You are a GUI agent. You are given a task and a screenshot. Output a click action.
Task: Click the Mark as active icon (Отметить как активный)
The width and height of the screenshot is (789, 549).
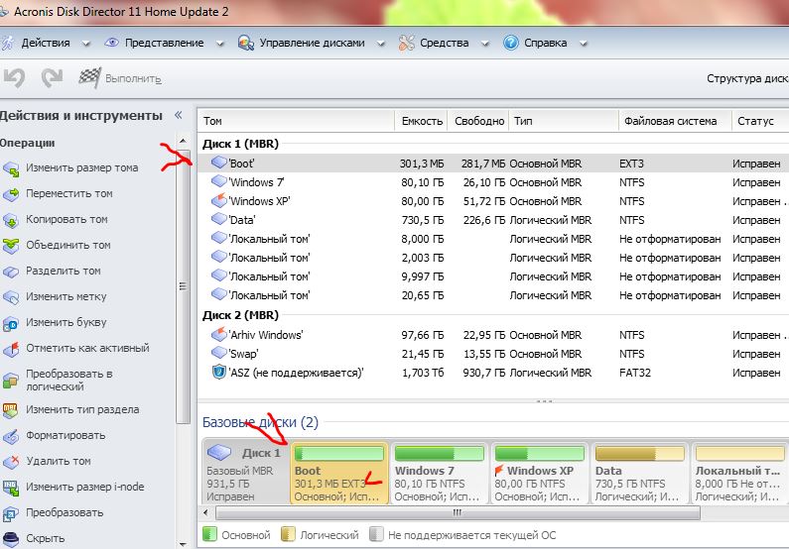[x=11, y=349]
